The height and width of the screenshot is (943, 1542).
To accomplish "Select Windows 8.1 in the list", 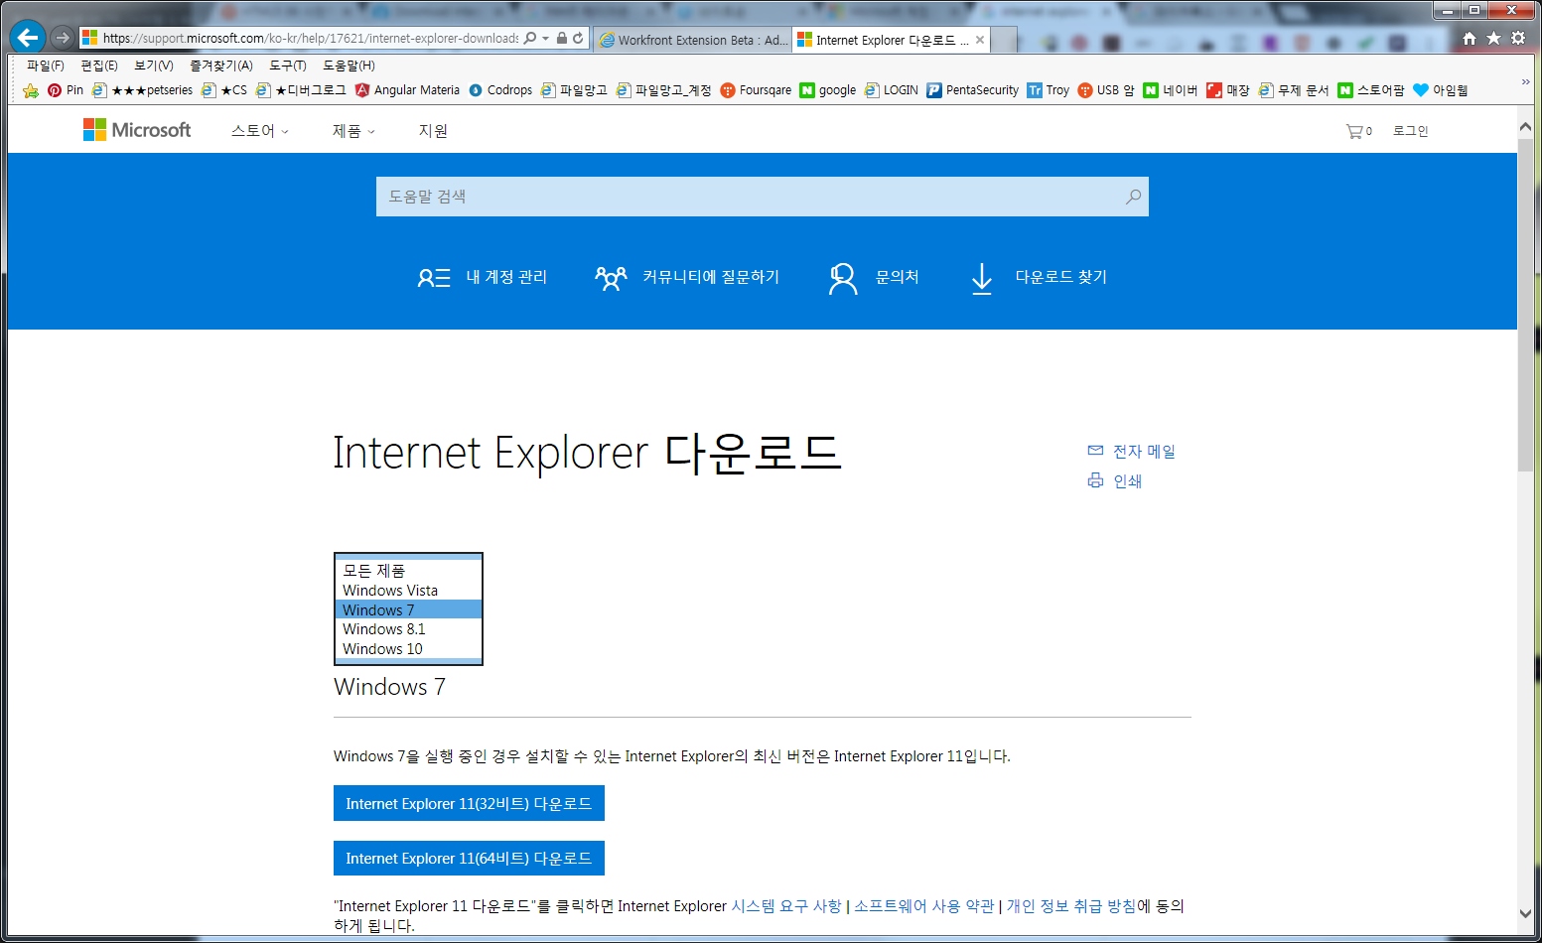I will pyautogui.click(x=408, y=629).
